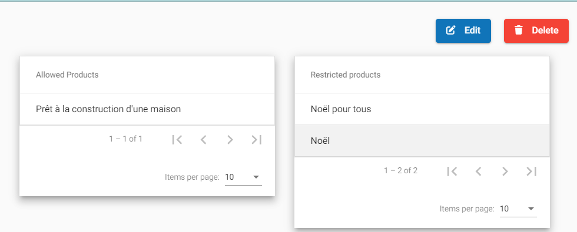The height and width of the screenshot is (232, 577).
Task: Click dropdown arrow beside Allowed Products page size
Action: 256,177
